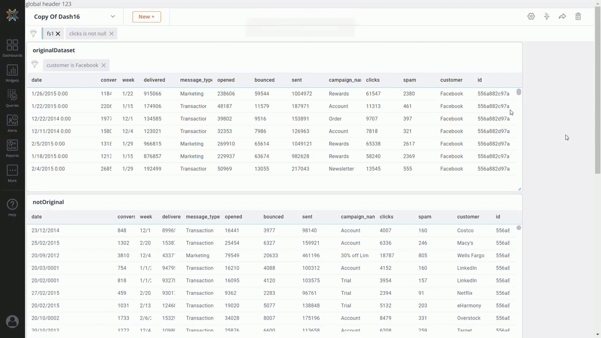Click the 65338 clicks value
The height and width of the screenshot is (338, 601).
click(373, 144)
